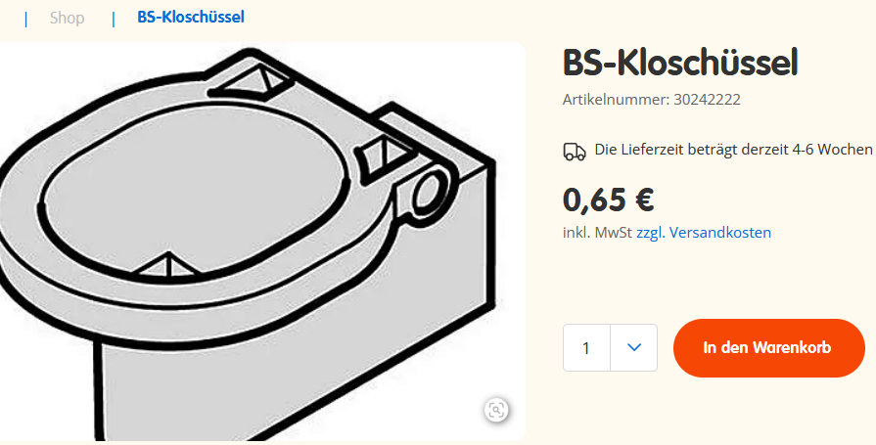Image resolution: width=876 pixels, height=445 pixels.
Task: Open the quantity dropdown chevron
Action: [634, 347]
